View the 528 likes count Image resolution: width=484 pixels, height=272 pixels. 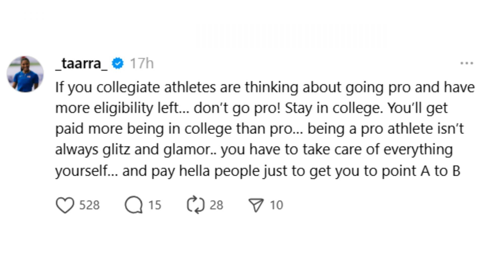point(89,205)
